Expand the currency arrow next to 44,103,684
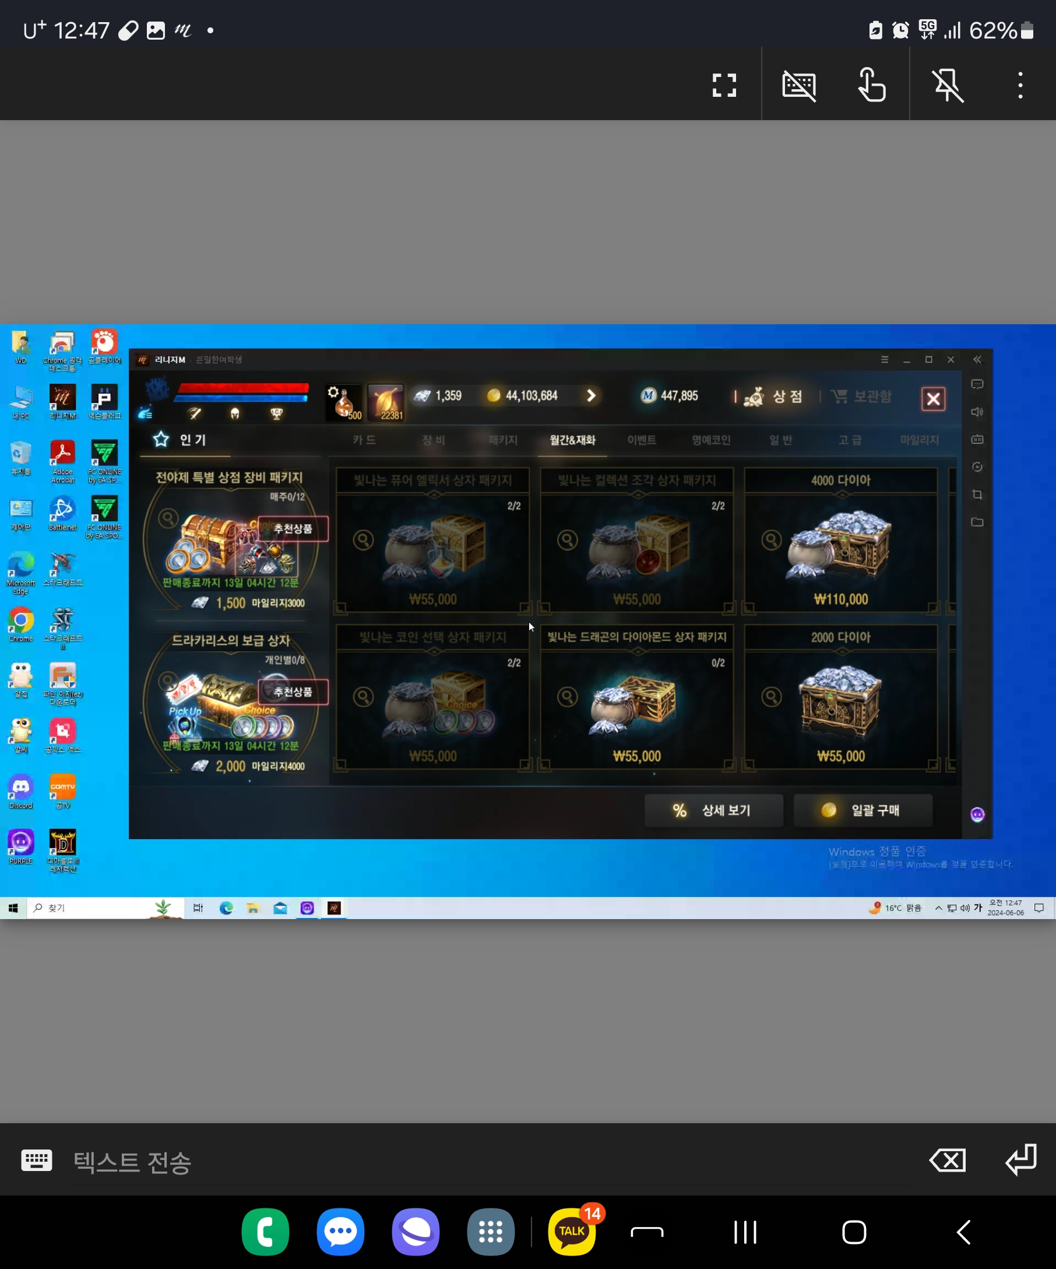 [591, 395]
